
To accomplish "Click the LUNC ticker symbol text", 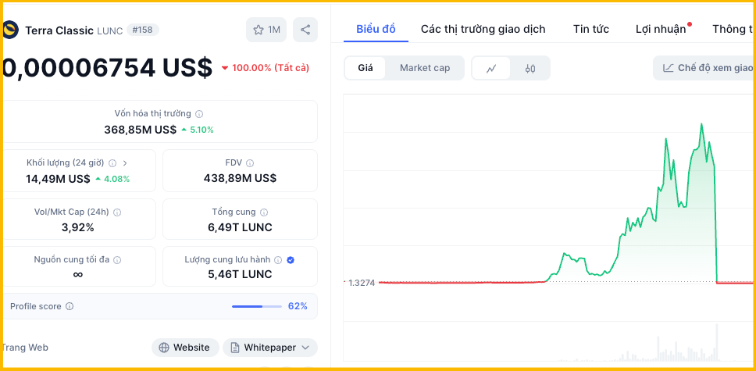I will 110,30.
